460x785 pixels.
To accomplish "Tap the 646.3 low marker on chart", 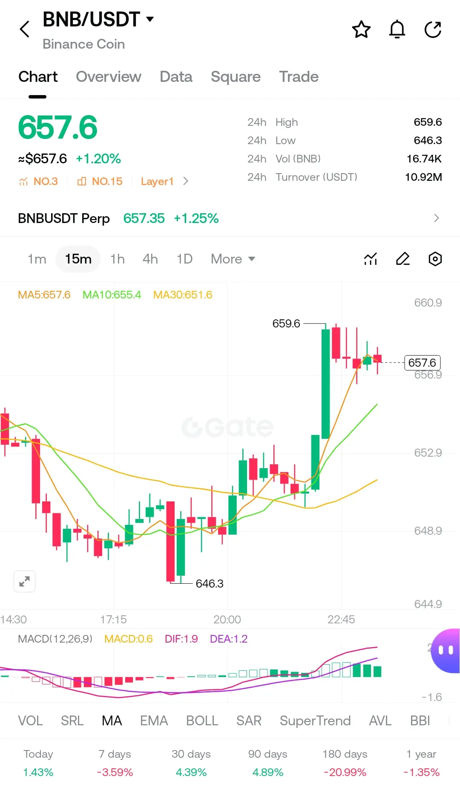I will click(x=210, y=583).
